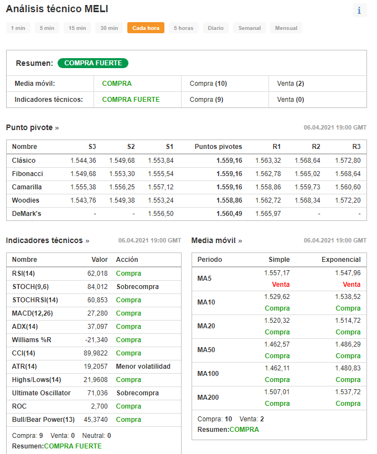This screenshot has width=377, height=454.
Task: Click the MA10 period label
Action: point(206,302)
